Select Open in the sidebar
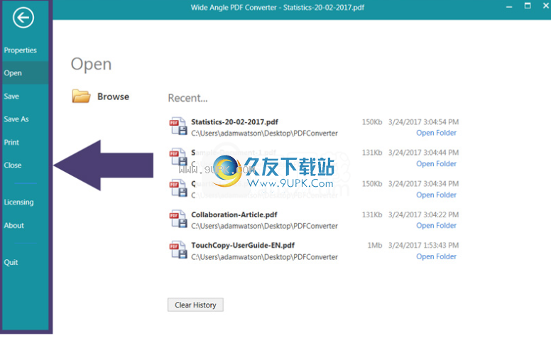 (13, 73)
